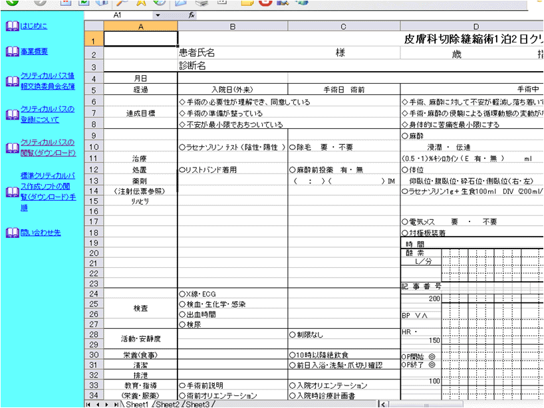This screenshot has height=408, width=544.
Task: Switch to the Sheet3 tab
Action: (x=198, y=404)
